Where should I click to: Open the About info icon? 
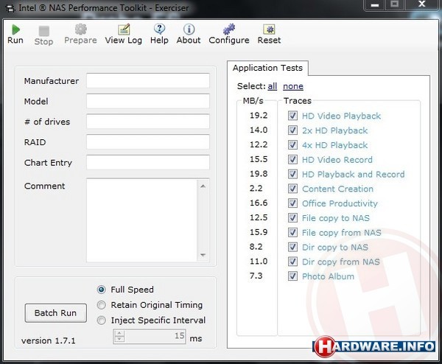pyautogui.click(x=189, y=29)
